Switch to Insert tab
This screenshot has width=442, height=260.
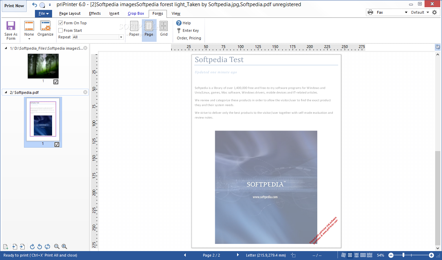pos(114,14)
